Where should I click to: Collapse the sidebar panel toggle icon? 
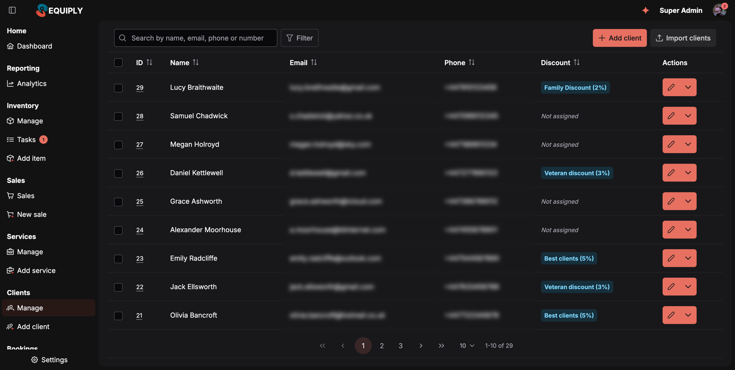[x=12, y=10]
